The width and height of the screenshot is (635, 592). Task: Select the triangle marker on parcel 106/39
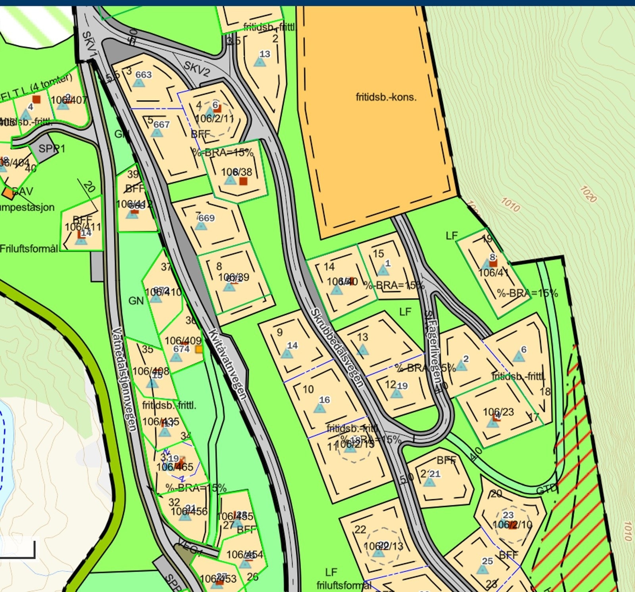pos(229,286)
